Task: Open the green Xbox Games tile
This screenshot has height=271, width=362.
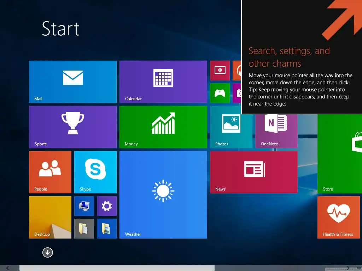Action: coord(220,93)
